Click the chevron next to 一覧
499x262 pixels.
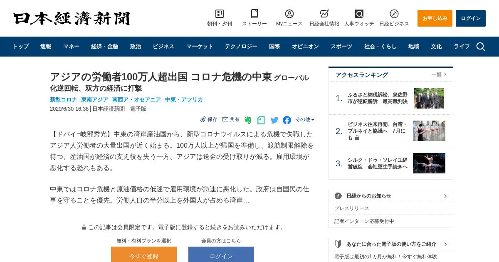[x=445, y=74]
